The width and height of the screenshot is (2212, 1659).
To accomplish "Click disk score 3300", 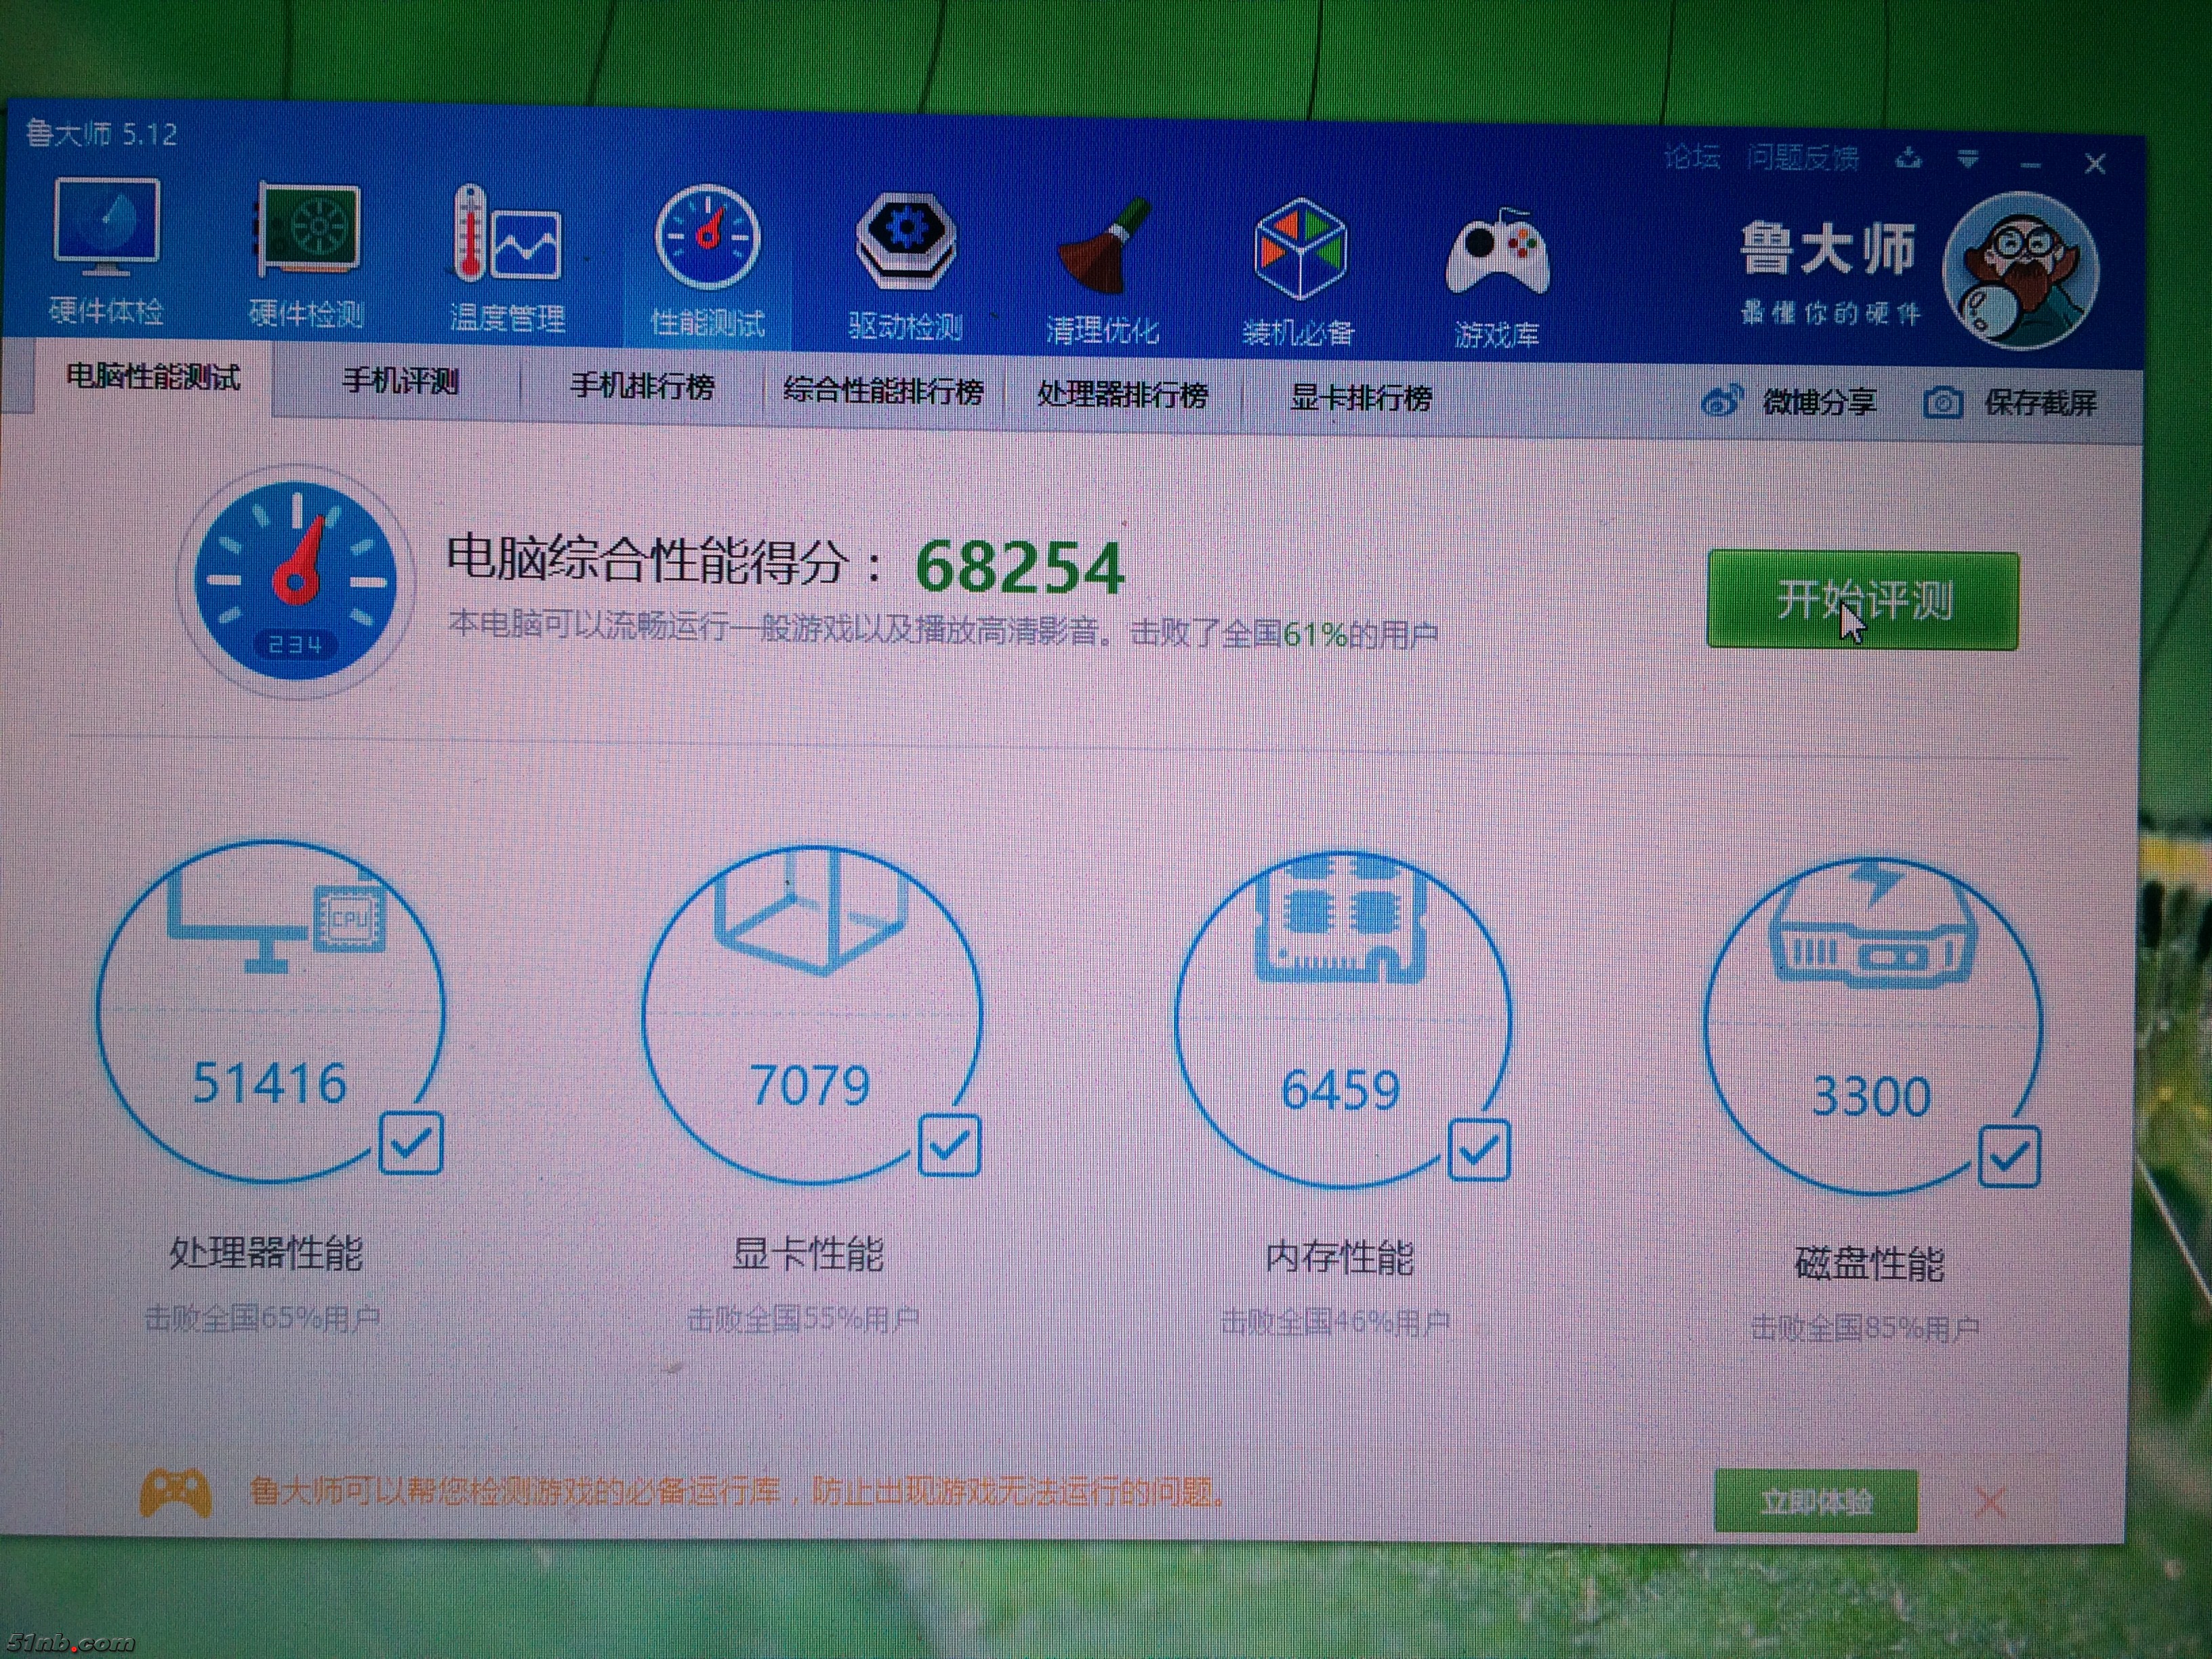I will (1871, 1097).
